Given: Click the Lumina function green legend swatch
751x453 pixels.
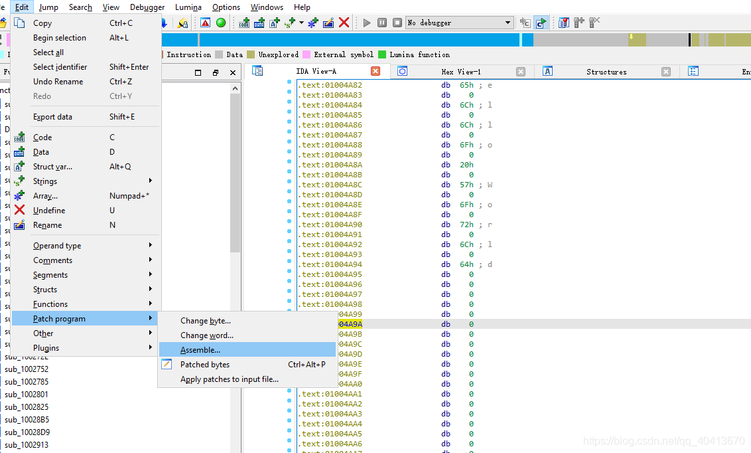Looking at the screenshot, I should click(x=382, y=54).
